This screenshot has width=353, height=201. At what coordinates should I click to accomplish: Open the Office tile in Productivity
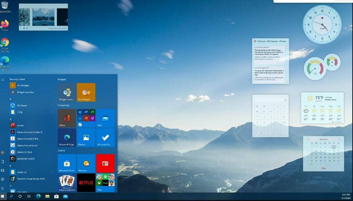click(67, 118)
